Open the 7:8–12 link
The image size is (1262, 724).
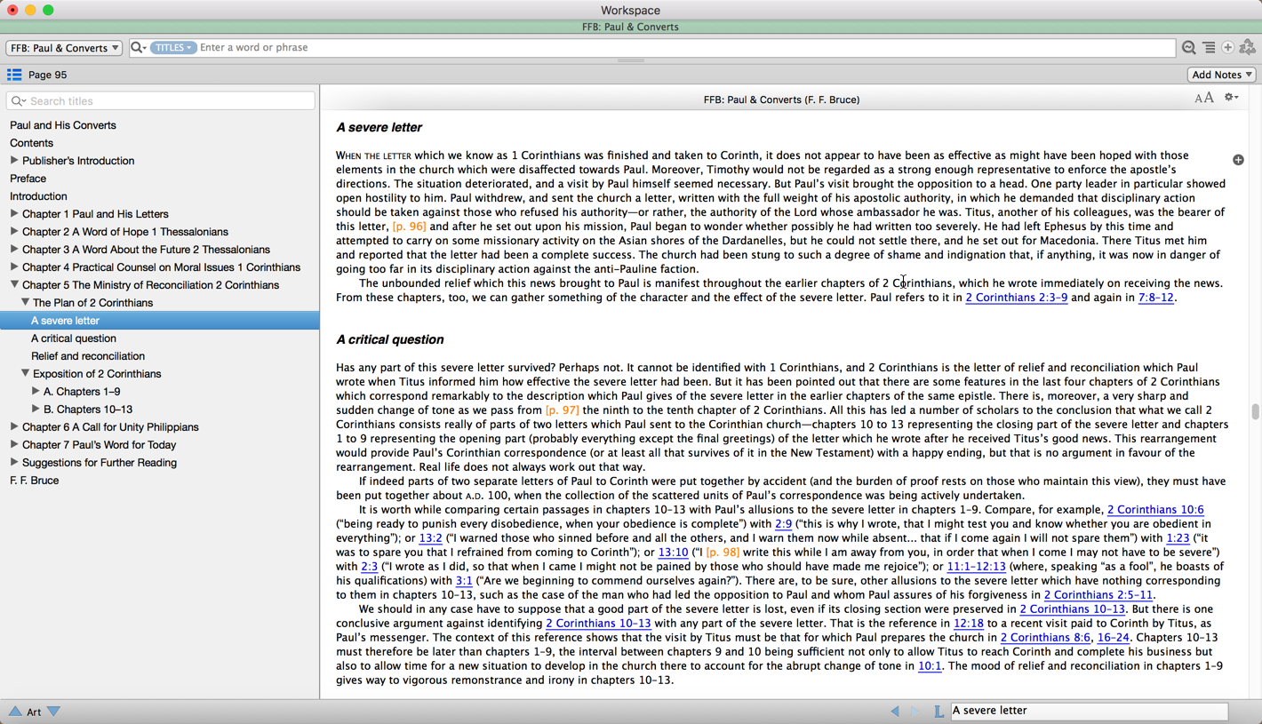click(x=1156, y=298)
